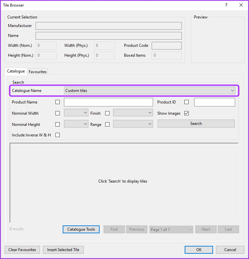Click into the Product Name text field

click(108, 102)
